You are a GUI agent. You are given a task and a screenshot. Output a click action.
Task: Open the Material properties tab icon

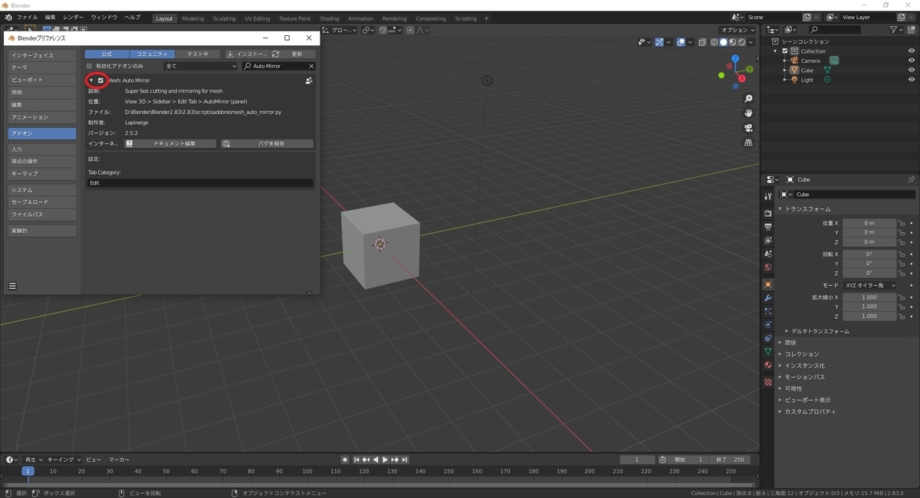tap(767, 365)
